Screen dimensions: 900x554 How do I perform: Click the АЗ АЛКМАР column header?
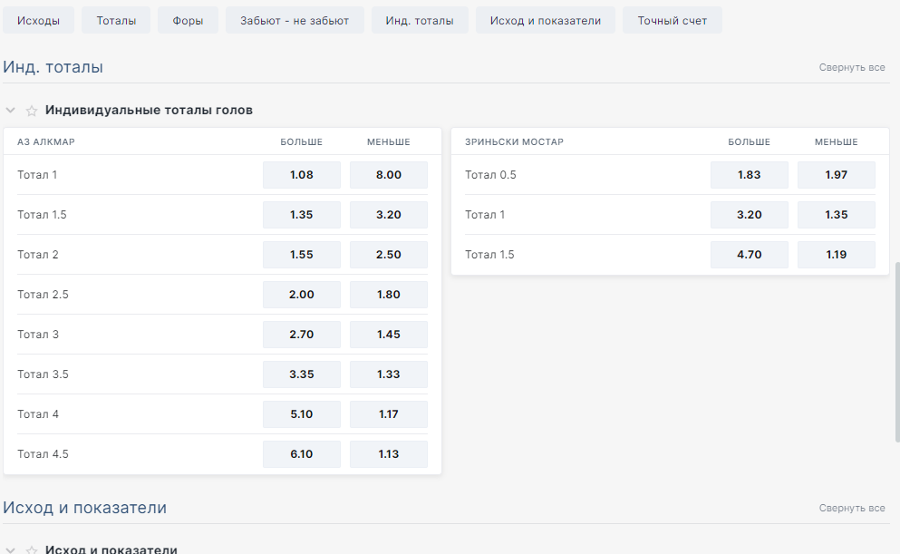coord(46,141)
